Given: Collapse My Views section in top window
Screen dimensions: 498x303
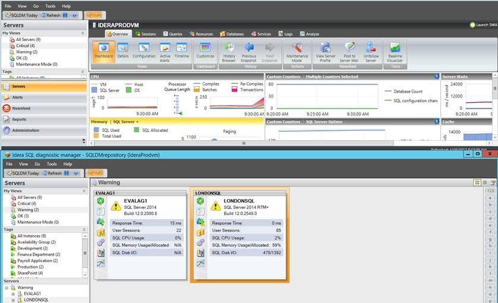Looking at the screenshot, I should click(x=83, y=33).
